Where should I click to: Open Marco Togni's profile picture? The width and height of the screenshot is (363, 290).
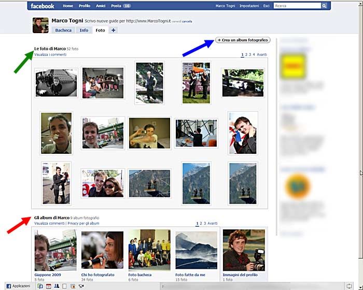40,25
